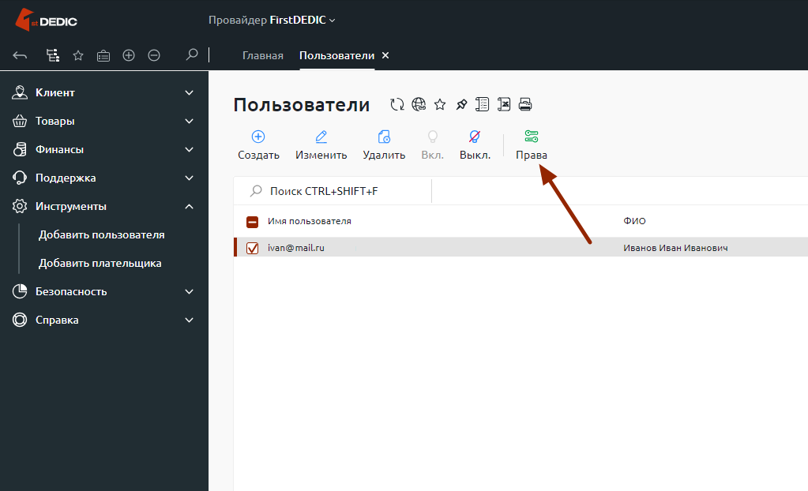808x491 pixels.
Task: Click the favorites star icon in top toolbar
Action: [78, 55]
